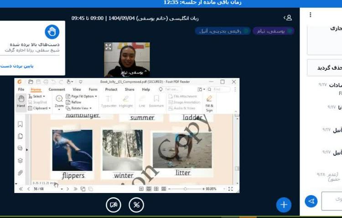The image size is (342, 218).
Task: Expand the webcam video to fullscreen
Action: click(x=108, y=47)
